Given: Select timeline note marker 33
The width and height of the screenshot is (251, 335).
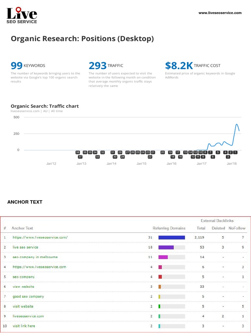Looking at the screenshot, I should tap(97, 157).
